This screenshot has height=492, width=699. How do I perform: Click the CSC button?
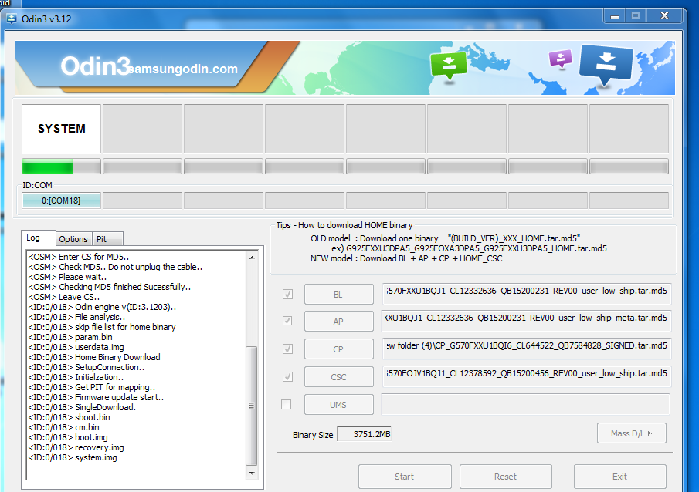pyautogui.click(x=339, y=376)
